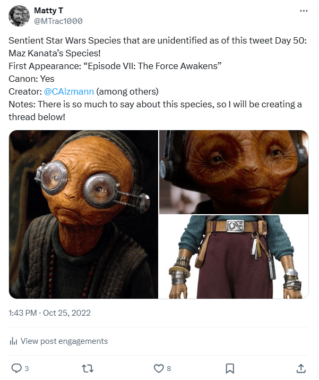The height and width of the screenshot is (380, 319).
Task: Open the belt and bracelets costume image
Action: pyautogui.click(x=234, y=257)
